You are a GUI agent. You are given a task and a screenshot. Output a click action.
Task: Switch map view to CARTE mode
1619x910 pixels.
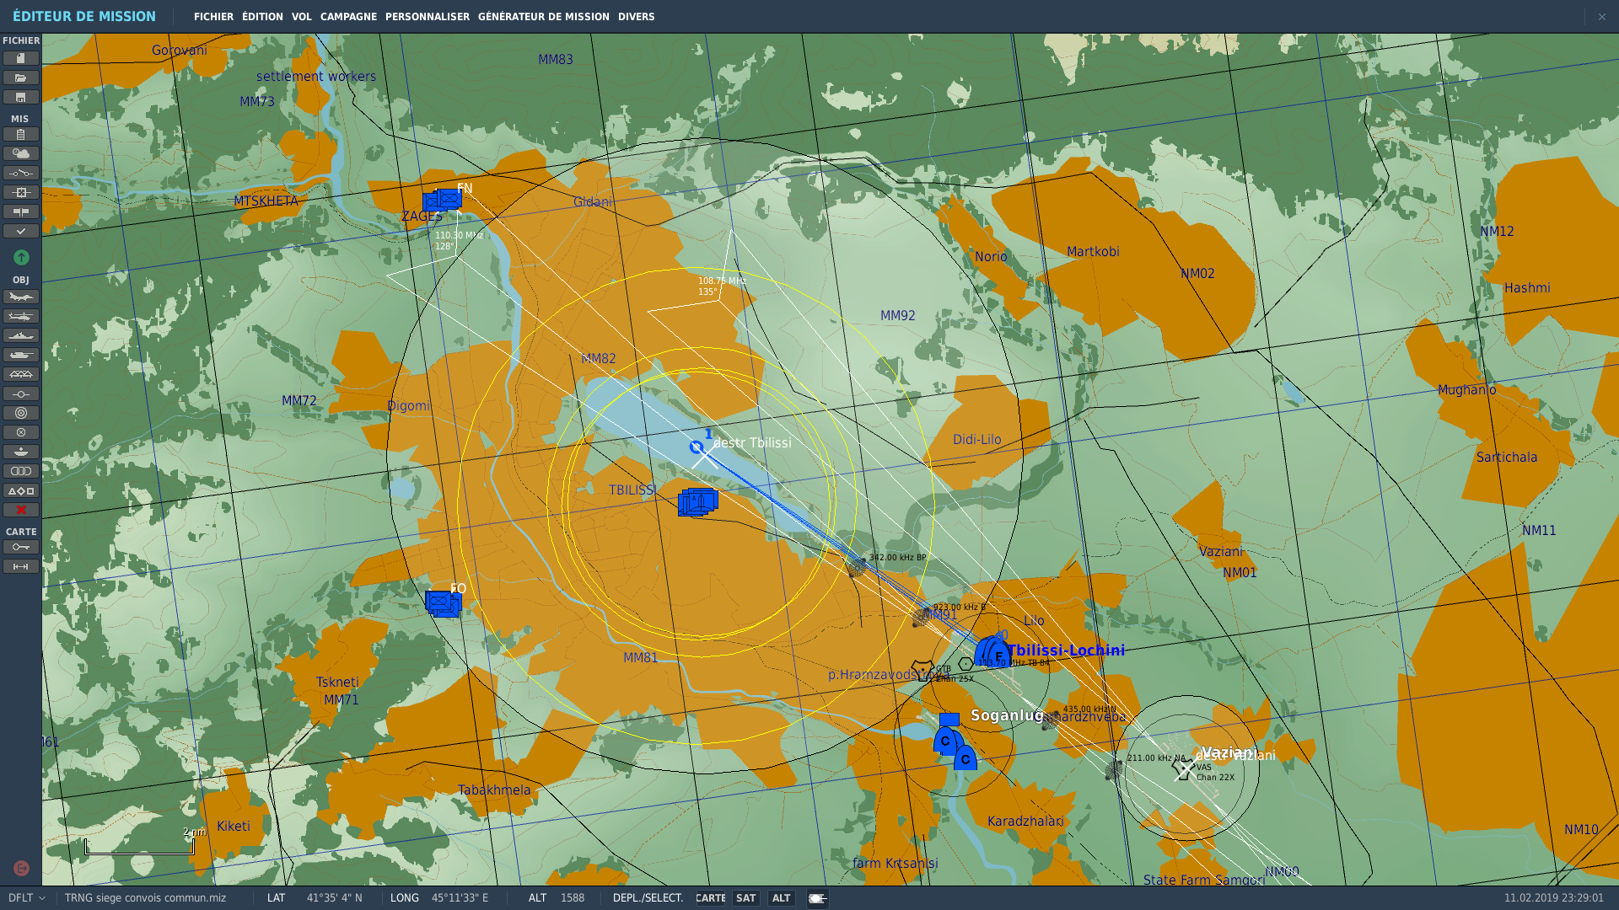pyautogui.click(x=711, y=898)
